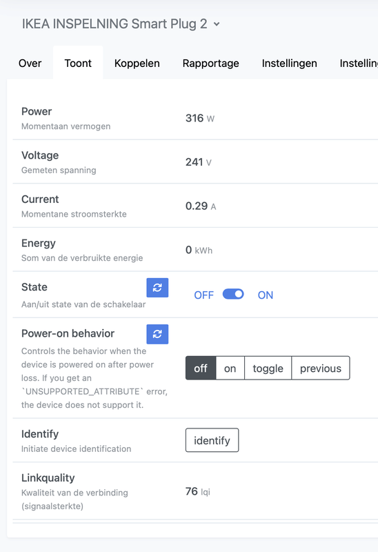Image resolution: width=378 pixels, height=552 pixels.
Task: Open the device name dropdown chevron
Action: pyautogui.click(x=217, y=24)
